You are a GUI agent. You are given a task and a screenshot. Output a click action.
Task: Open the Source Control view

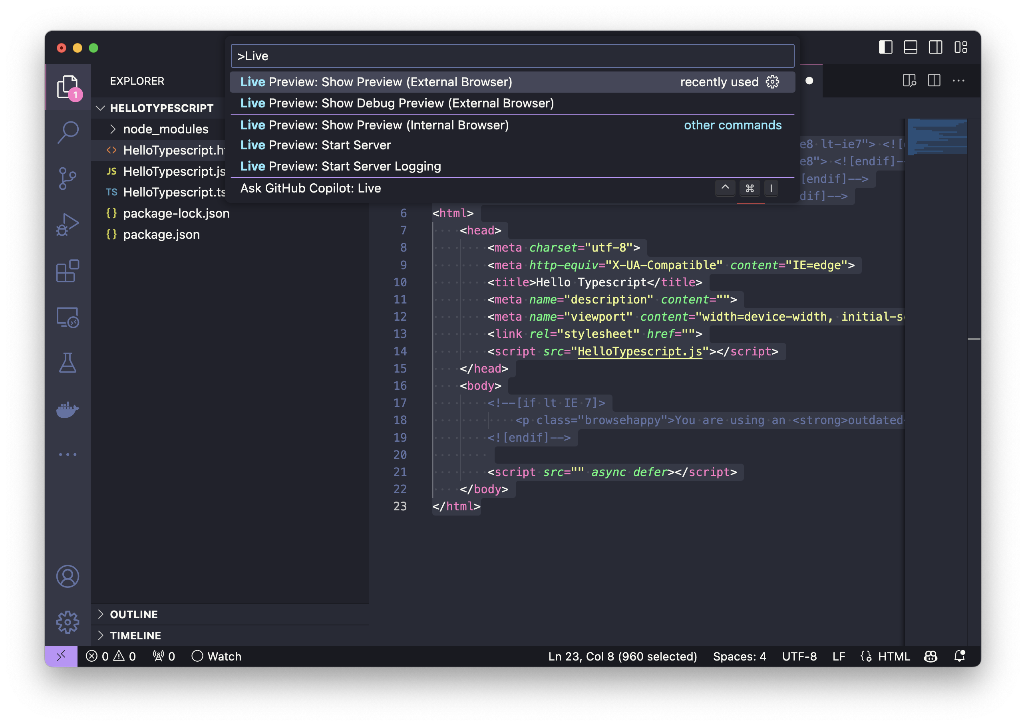68,179
